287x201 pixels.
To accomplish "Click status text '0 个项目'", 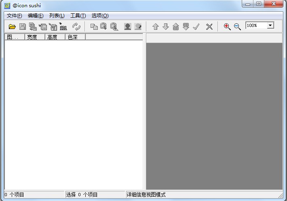I will pyautogui.click(x=14, y=195).
